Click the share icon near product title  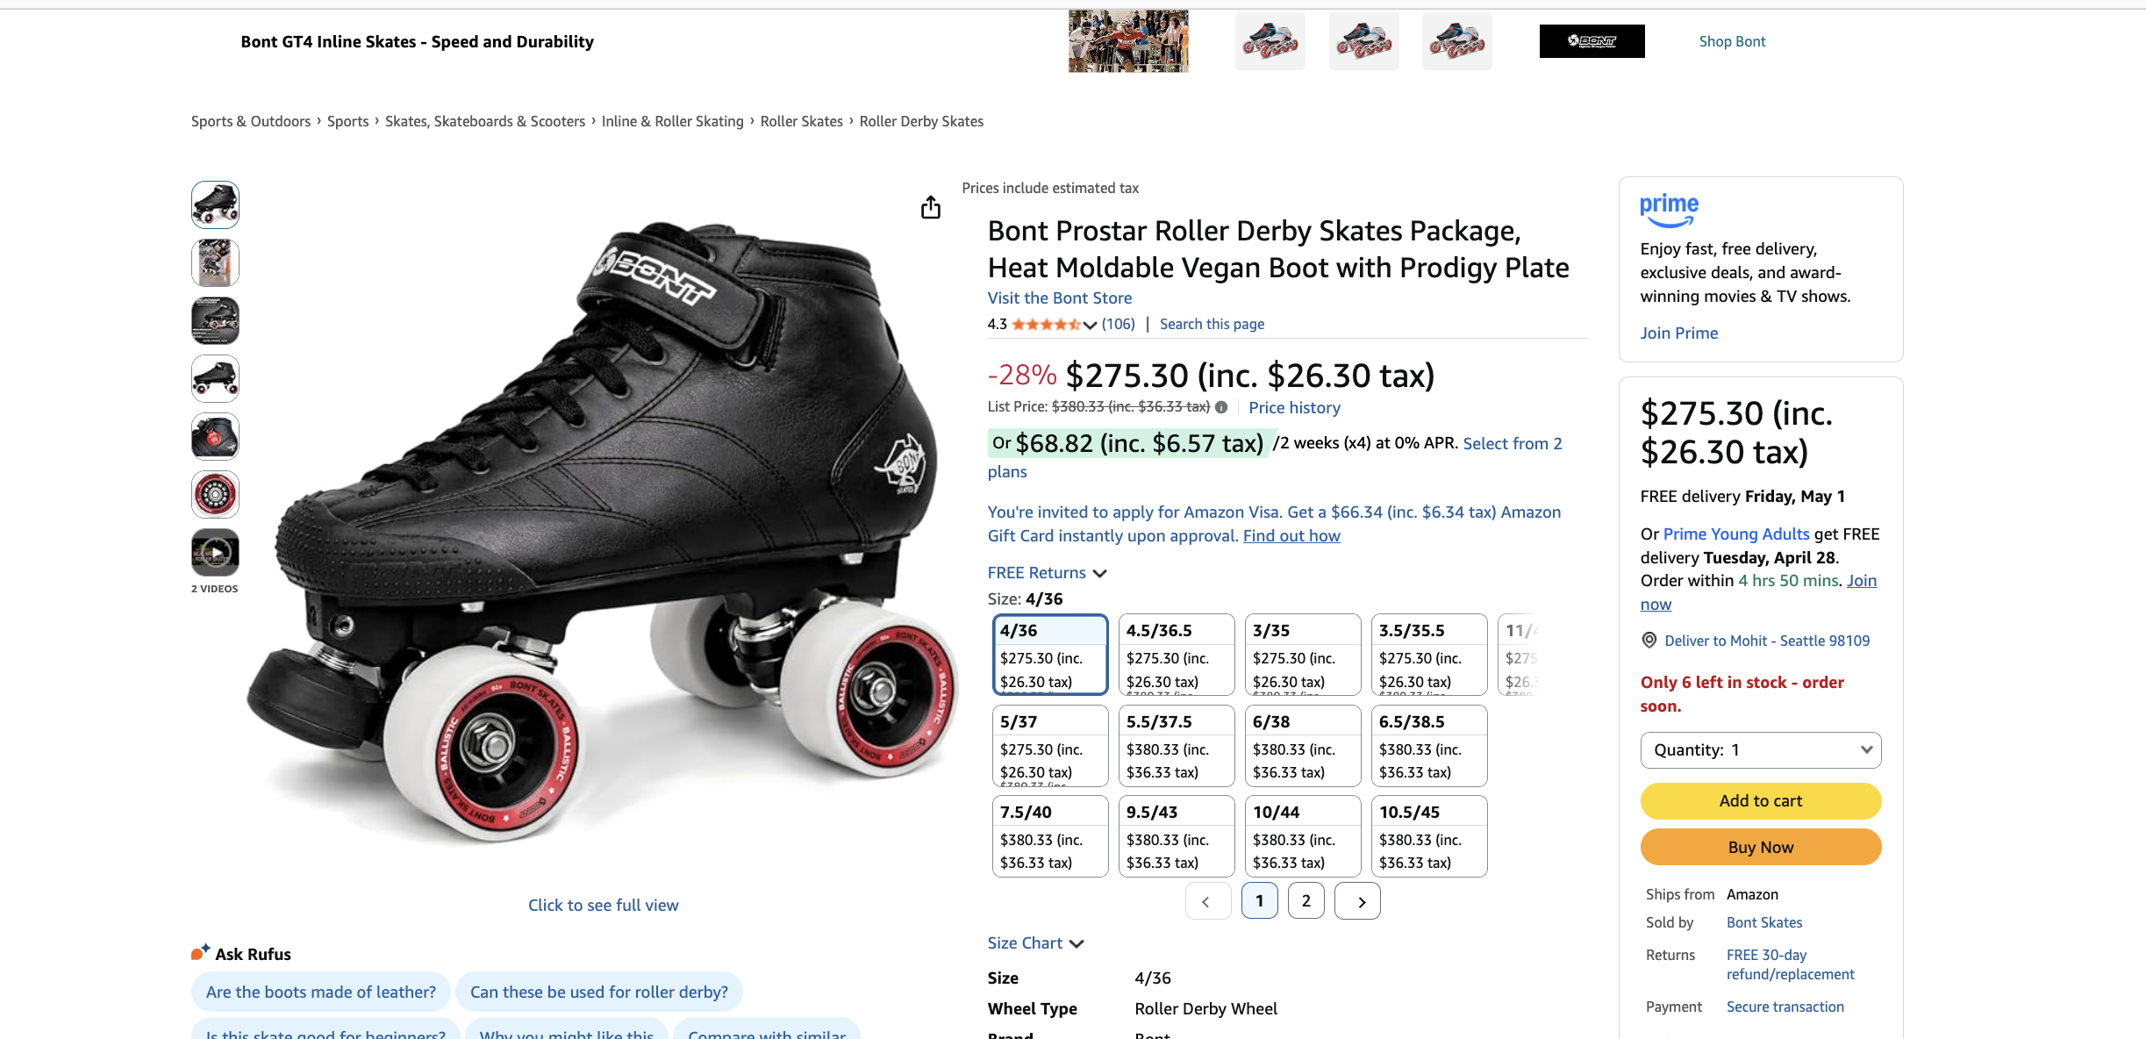coord(931,208)
